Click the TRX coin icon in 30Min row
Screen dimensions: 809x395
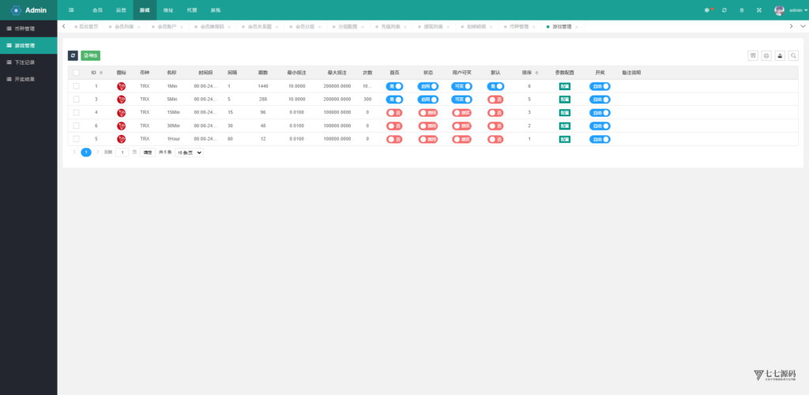(x=121, y=126)
